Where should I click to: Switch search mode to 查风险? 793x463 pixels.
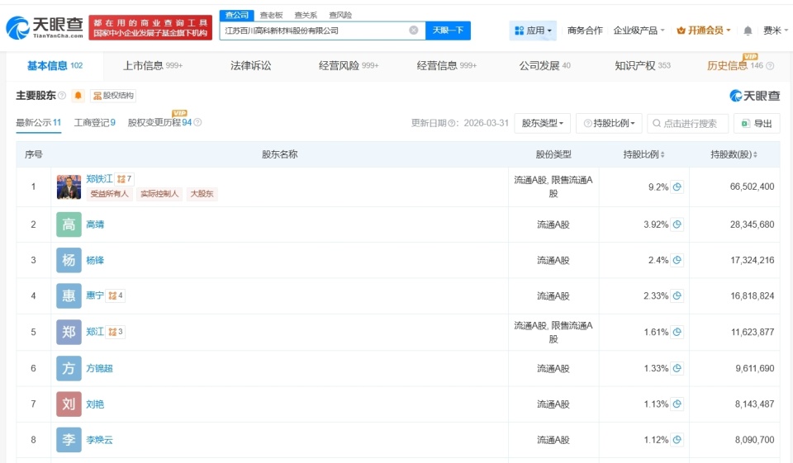(x=340, y=15)
